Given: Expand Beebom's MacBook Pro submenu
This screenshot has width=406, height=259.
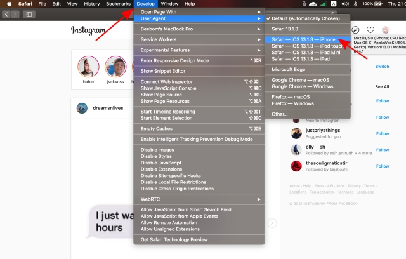Looking at the screenshot, I should (x=199, y=29).
